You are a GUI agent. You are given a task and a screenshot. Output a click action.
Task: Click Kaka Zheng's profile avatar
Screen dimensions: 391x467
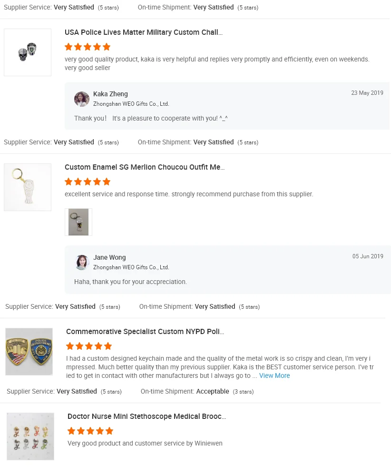tap(82, 99)
